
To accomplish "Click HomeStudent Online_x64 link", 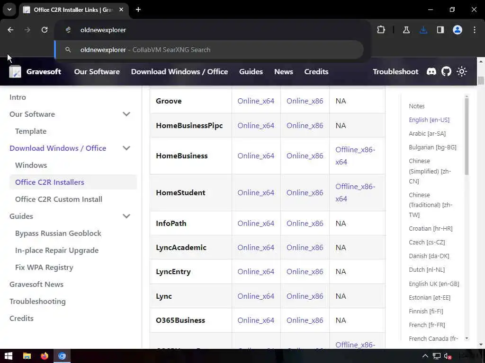I will (x=256, y=193).
